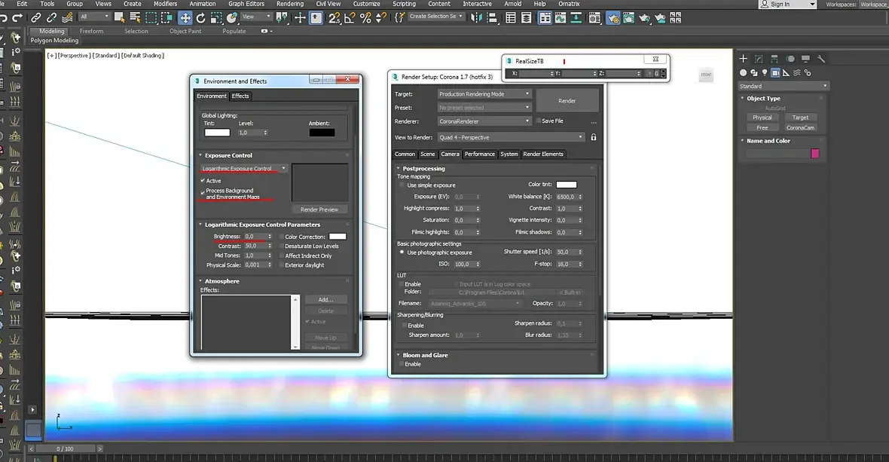Open the Utilities wrench panel
The width and height of the screenshot is (889, 462).
pyautogui.click(x=821, y=59)
